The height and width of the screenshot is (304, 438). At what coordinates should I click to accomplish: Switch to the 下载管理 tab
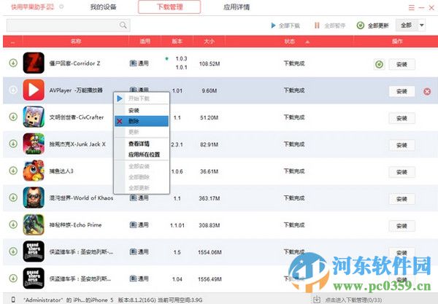(x=169, y=7)
